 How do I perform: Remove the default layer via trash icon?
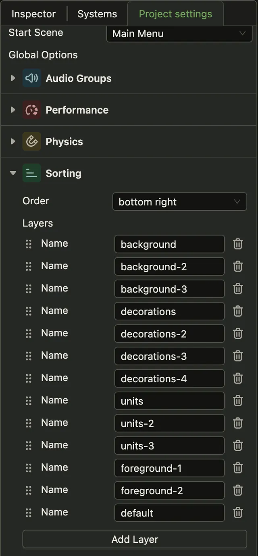238,512
